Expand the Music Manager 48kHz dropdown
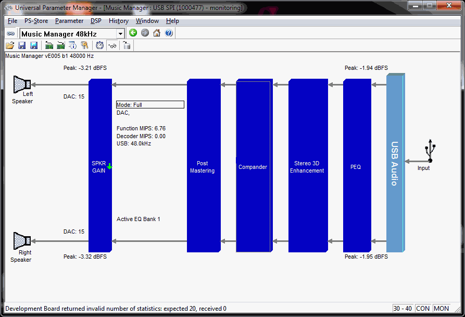Screen dimensions: 465x317 click(121, 34)
